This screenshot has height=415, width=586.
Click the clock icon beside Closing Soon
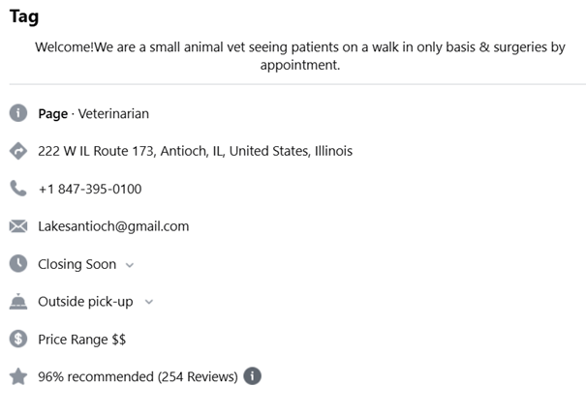coord(18,264)
